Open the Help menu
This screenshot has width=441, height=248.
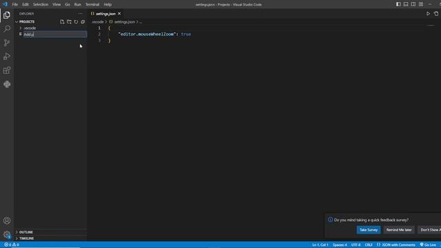tap(107, 5)
